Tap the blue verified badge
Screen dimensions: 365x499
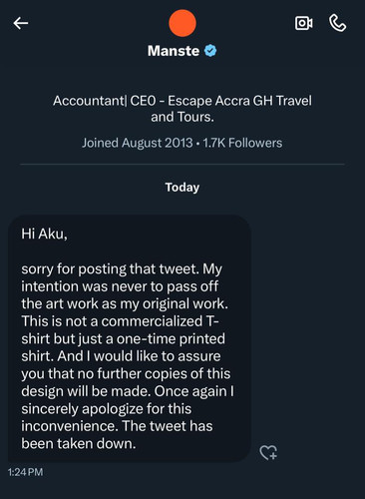(x=210, y=51)
